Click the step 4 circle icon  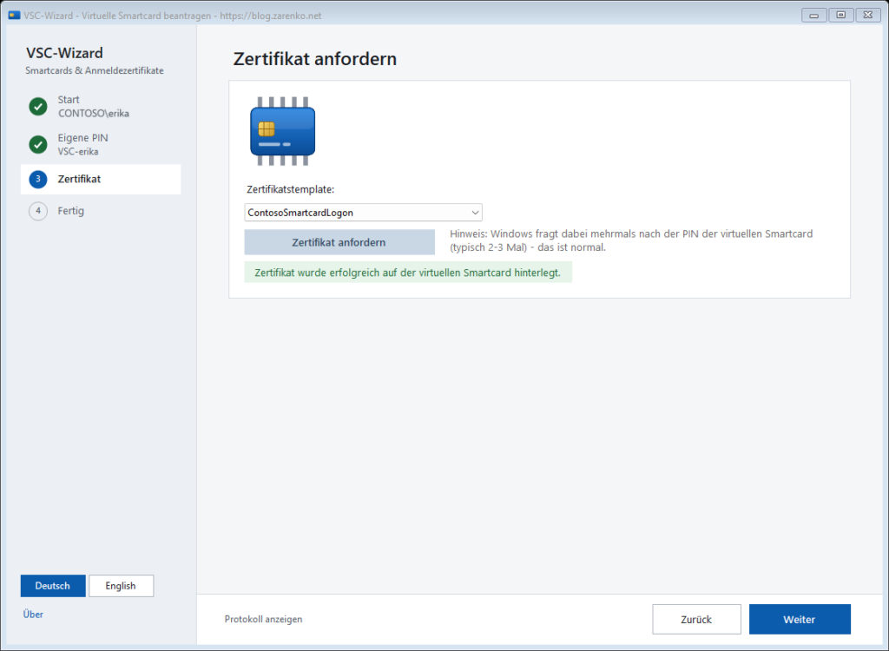click(x=38, y=211)
